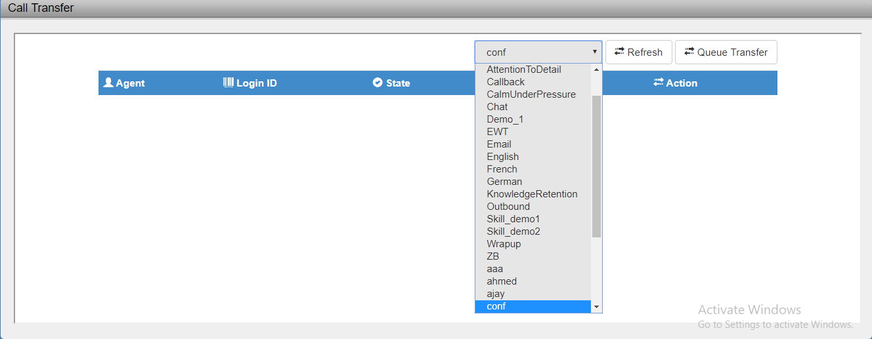Select Skill_demo2 from the list
Viewport: 872px width, 339px height.
click(513, 231)
